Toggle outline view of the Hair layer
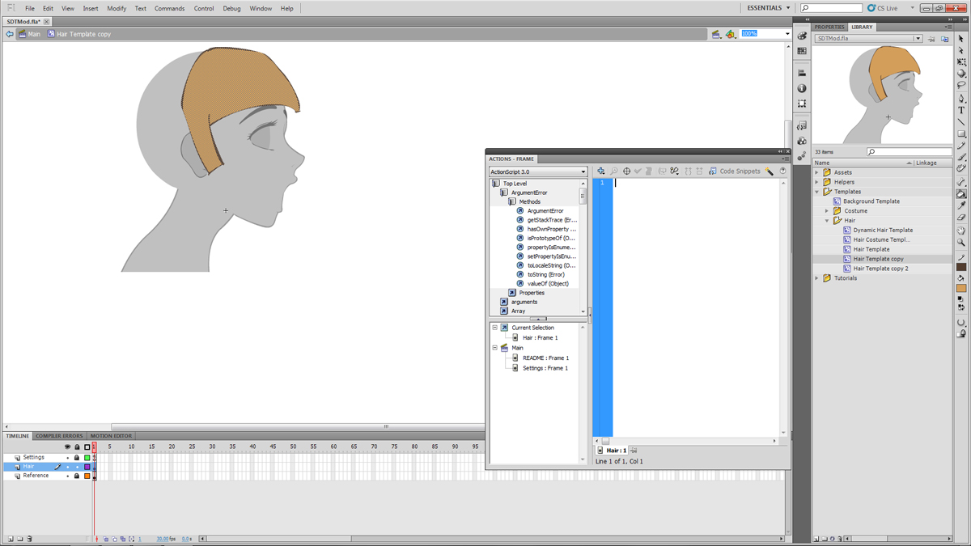This screenshot has width=971, height=546. [x=87, y=467]
